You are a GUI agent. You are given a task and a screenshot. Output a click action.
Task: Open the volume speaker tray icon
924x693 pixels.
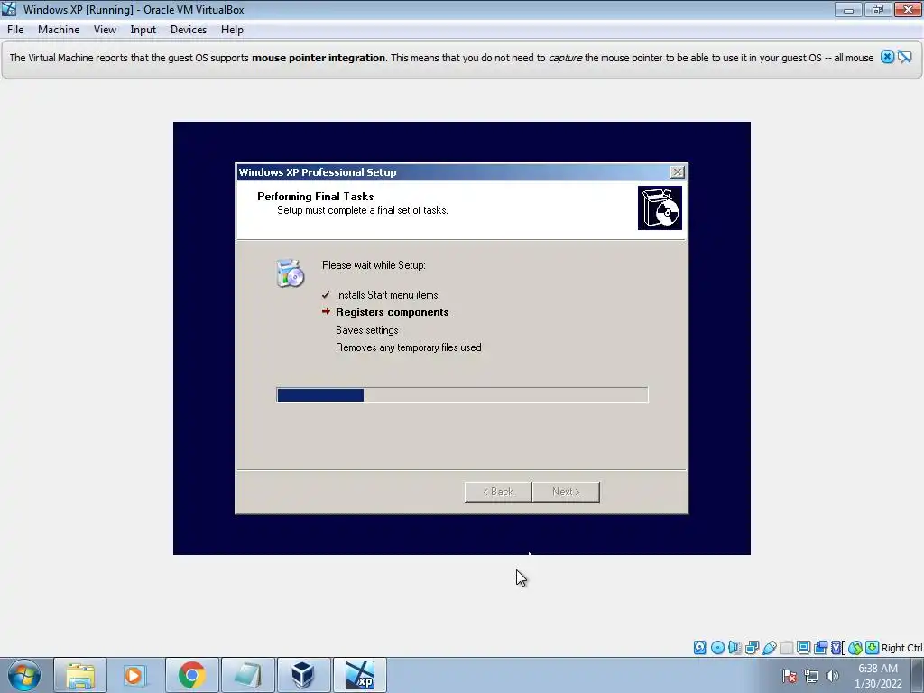[x=832, y=676]
